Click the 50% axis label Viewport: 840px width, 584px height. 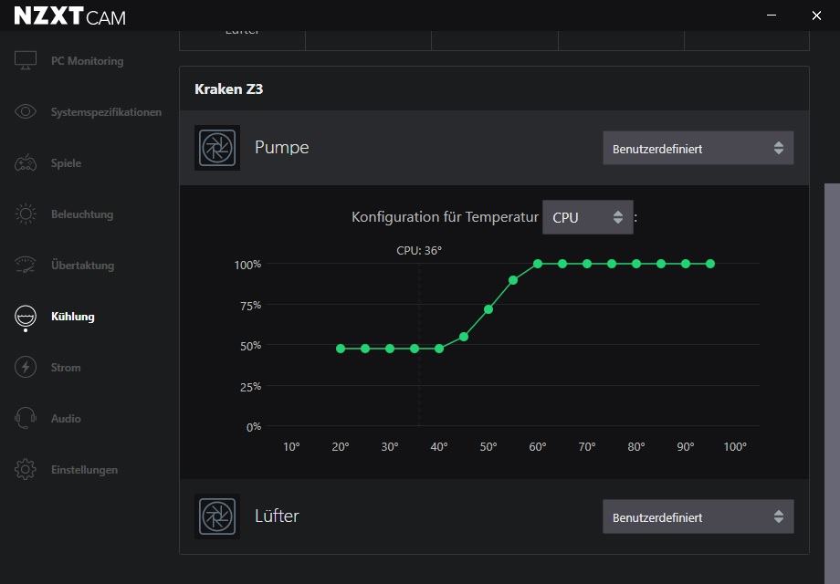(x=250, y=346)
